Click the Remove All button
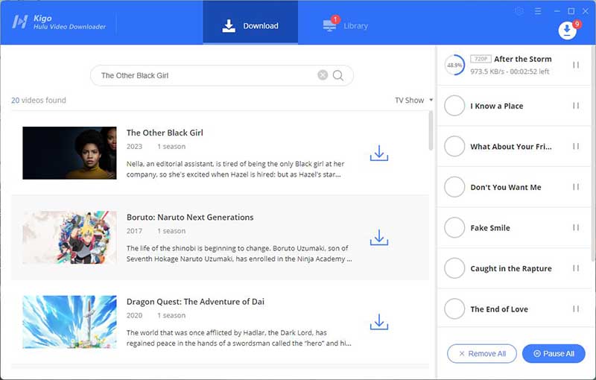Viewport: 596px width, 380px height. tap(482, 354)
